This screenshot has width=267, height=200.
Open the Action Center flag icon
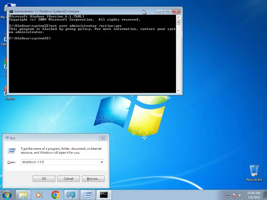click(x=234, y=195)
